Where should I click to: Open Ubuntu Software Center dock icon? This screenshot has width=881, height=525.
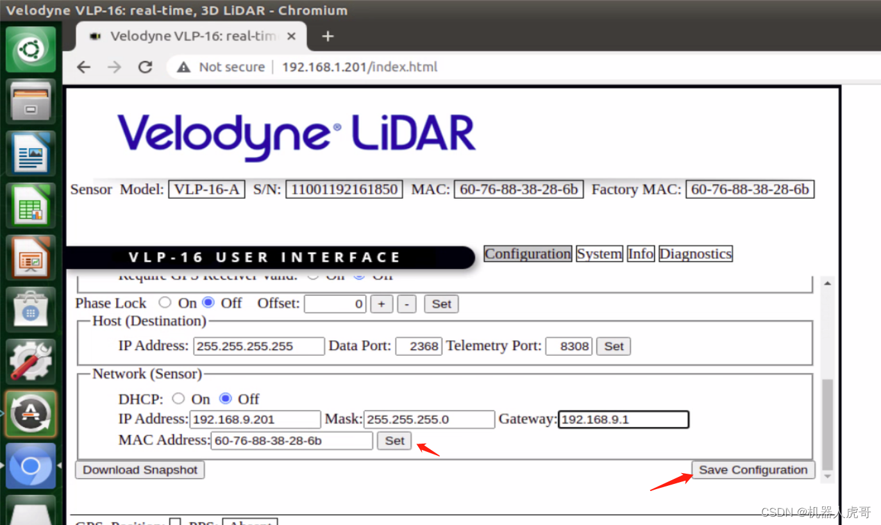tap(31, 310)
